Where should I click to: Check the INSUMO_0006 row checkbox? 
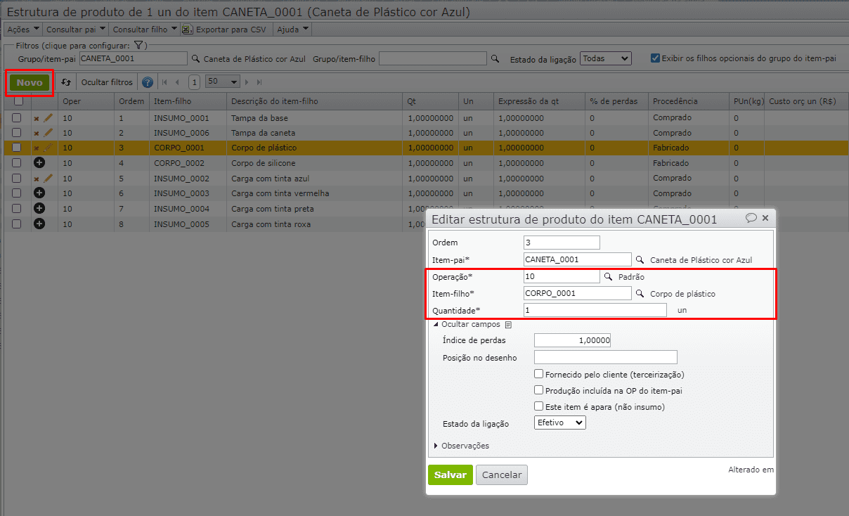17,133
